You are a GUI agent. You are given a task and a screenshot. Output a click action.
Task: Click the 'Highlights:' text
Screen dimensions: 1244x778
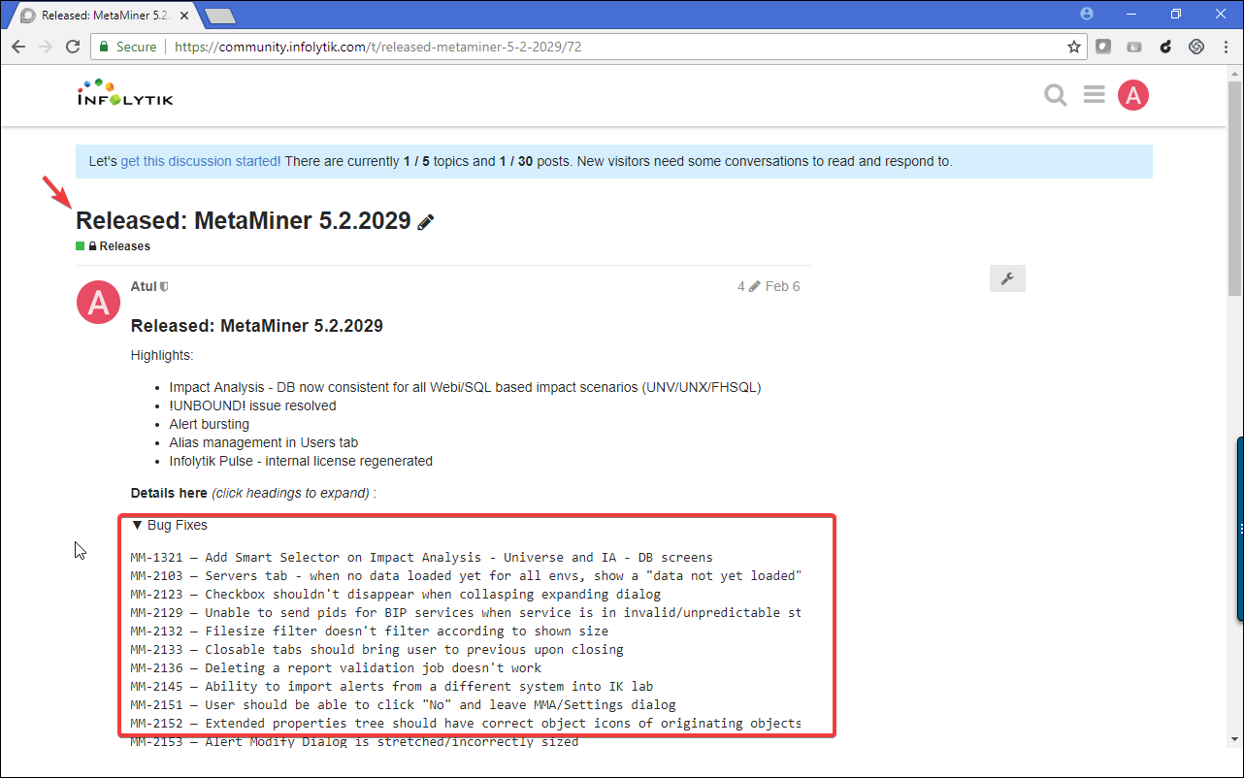[162, 356]
